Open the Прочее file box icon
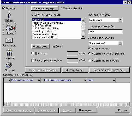The height and width of the screenshot is (116, 132). tap(9, 65)
